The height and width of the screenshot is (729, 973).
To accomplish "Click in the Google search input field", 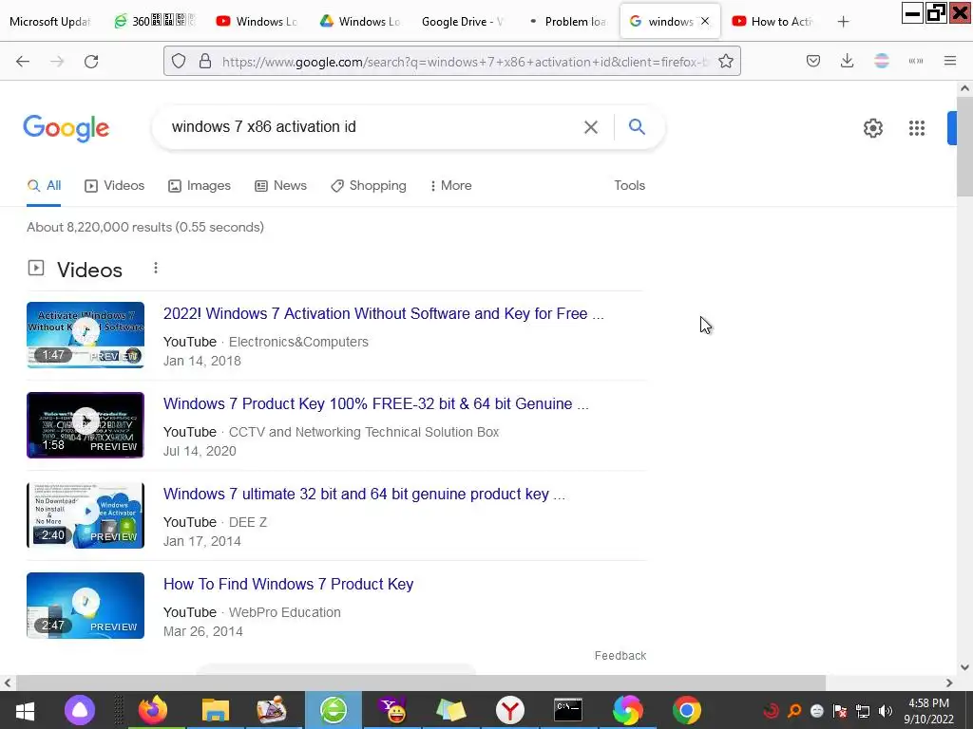I will [372, 127].
